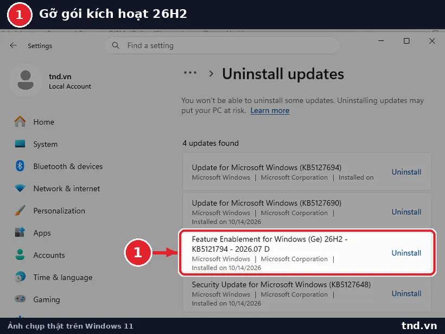Open Gaming settings
Image resolution: width=445 pixels, height=334 pixels.
point(47,299)
